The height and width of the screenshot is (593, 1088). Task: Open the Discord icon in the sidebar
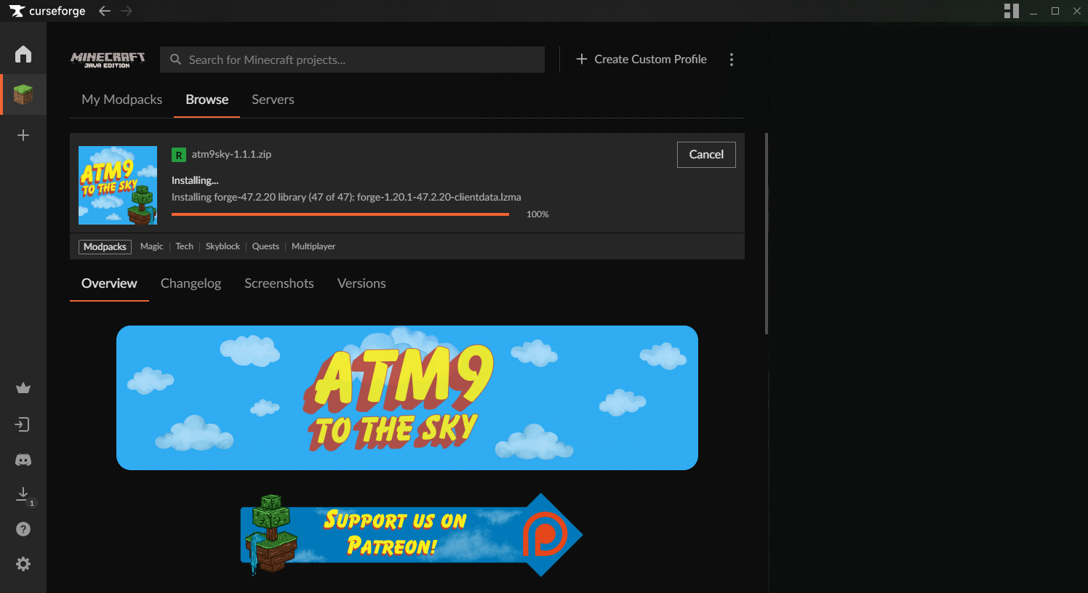point(23,459)
